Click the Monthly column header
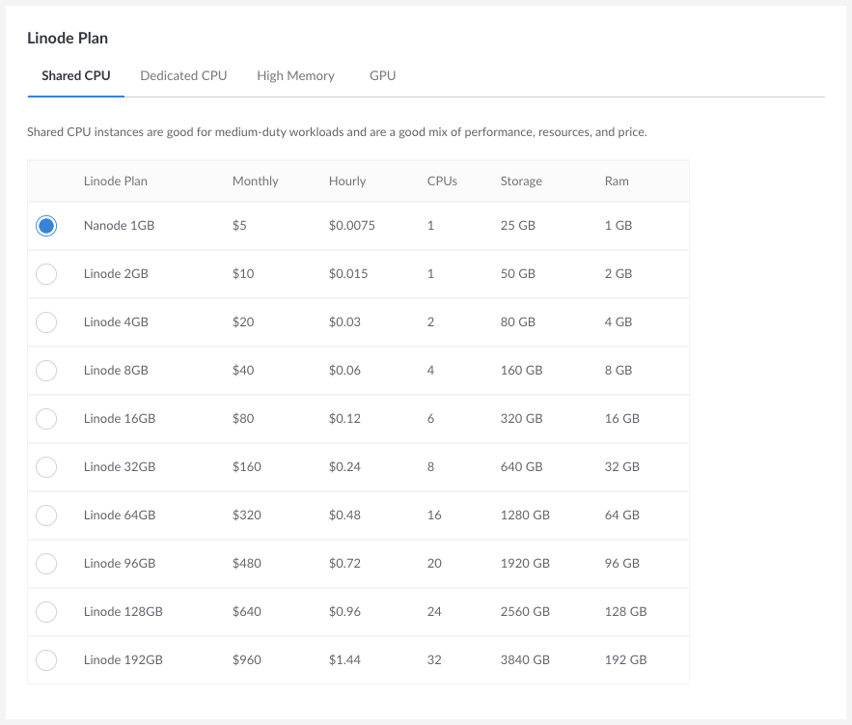 [254, 181]
